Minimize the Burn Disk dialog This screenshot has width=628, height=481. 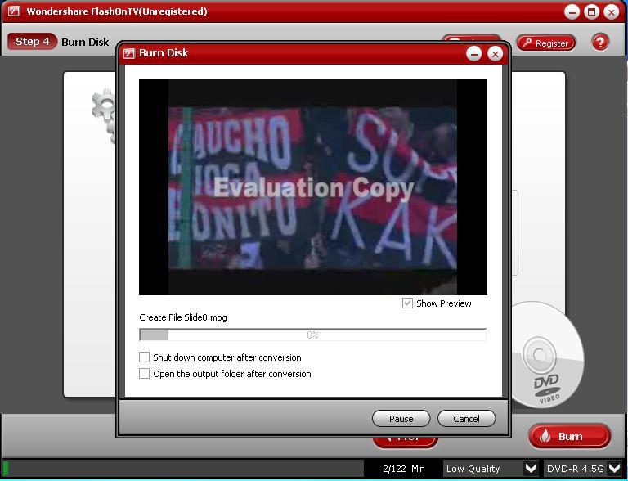(x=473, y=54)
